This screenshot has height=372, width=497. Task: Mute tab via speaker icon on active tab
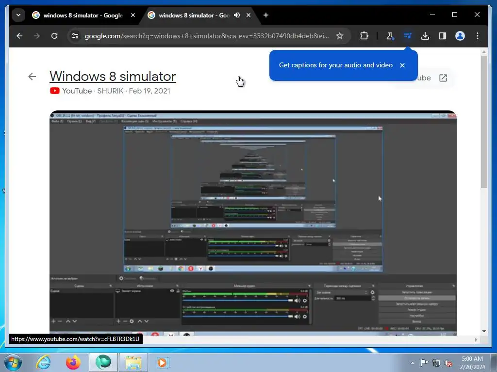click(237, 15)
